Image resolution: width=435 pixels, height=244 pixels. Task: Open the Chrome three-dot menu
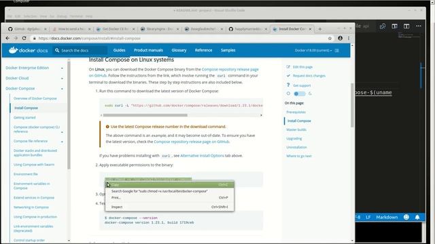click(349, 38)
